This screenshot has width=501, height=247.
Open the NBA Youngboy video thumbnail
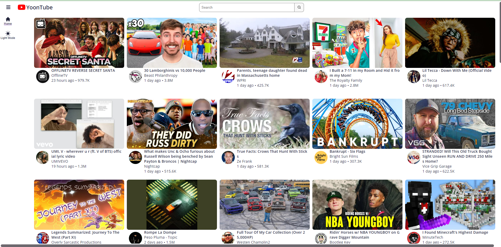[x=357, y=204]
